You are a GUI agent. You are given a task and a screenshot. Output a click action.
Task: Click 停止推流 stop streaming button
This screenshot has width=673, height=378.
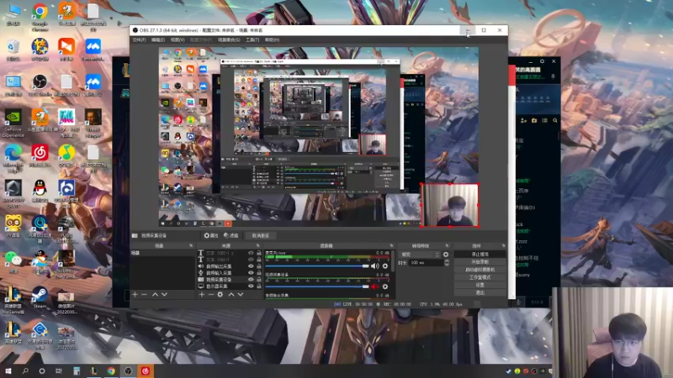(480, 255)
